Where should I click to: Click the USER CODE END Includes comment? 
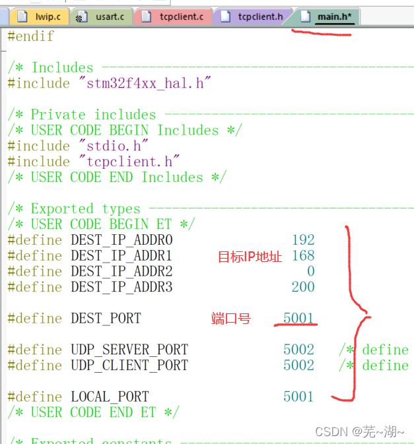[117, 177]
